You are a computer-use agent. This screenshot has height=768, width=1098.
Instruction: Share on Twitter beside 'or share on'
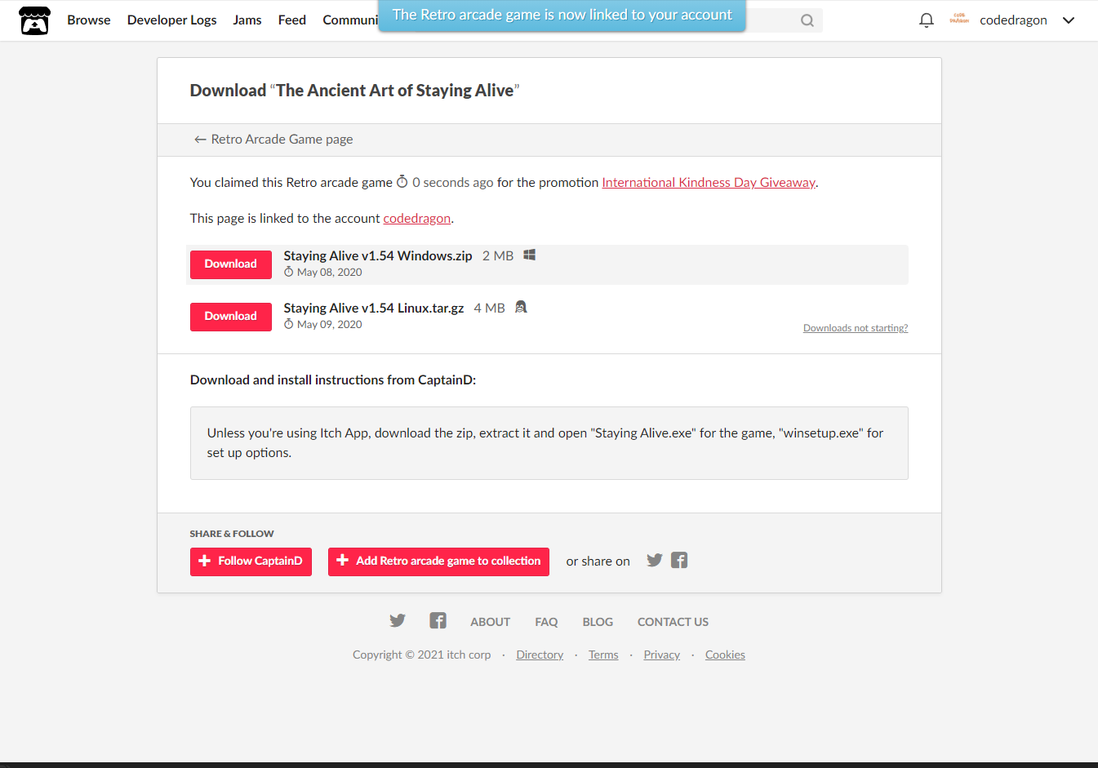coord(654,561)
